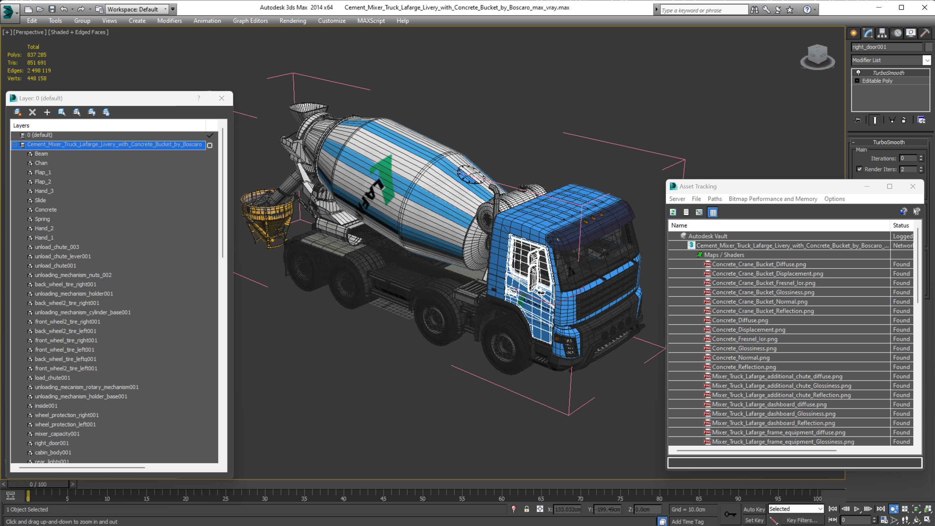Open Modifier List dropdown

click(891, 60)
